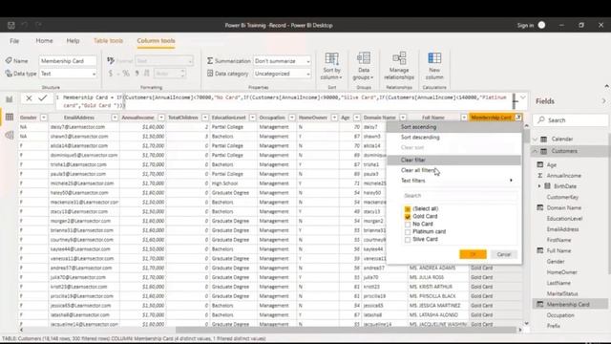Check the Silve Card checkbox

pos(408,240)
